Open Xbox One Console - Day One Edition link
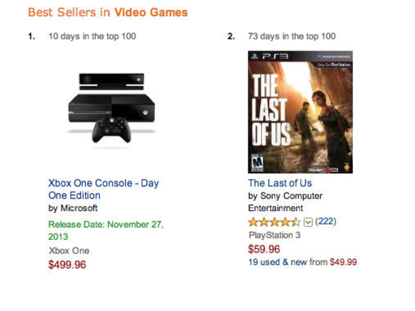 (x=104, y=189)
